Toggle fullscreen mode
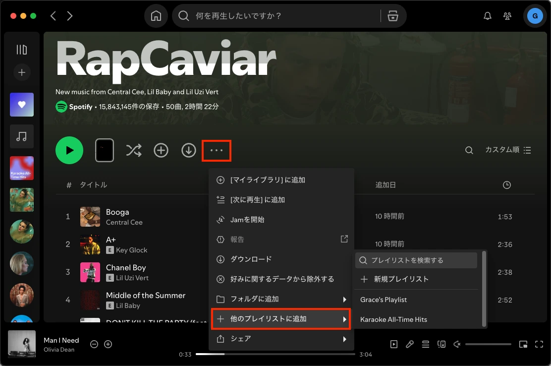The height and width of the screenshot is (366, 551). pos(539,344)
